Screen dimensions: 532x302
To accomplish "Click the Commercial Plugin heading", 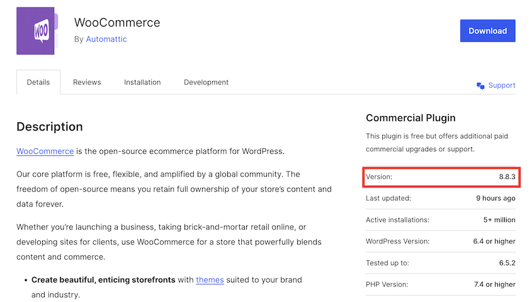I will point(410,118).
